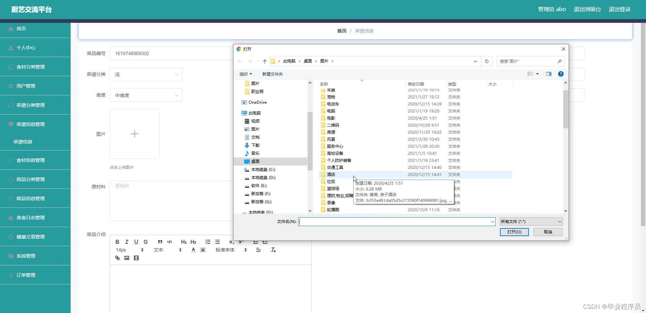Expand 个人中心 sidebar menu
Screen dimensions: 646x313
pos(35,48)
